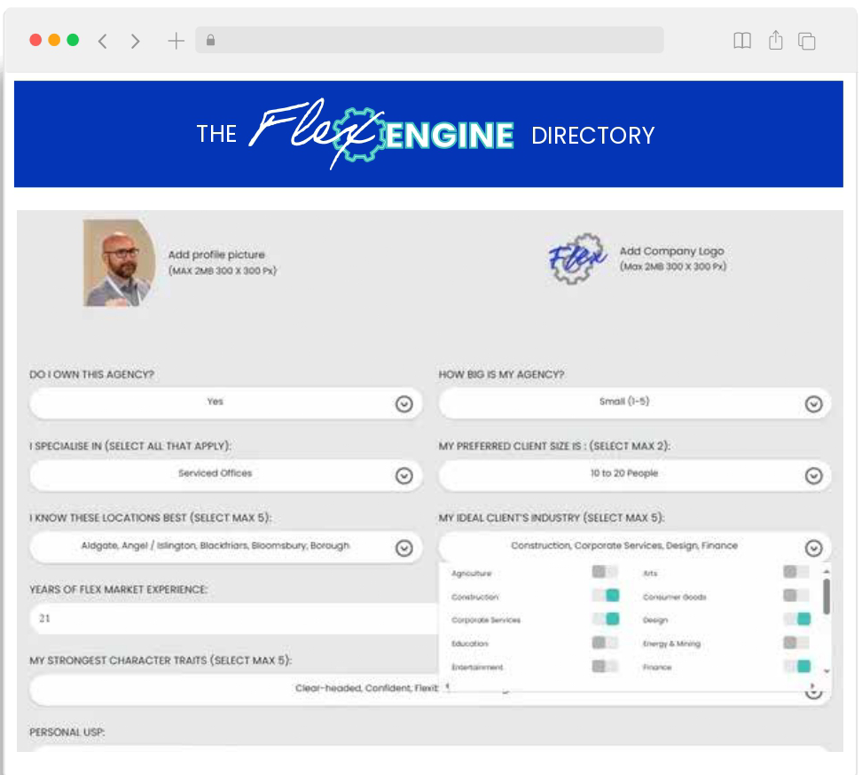Open a new tab with plus icon
The image size is (862, 775).
point(176,41)
